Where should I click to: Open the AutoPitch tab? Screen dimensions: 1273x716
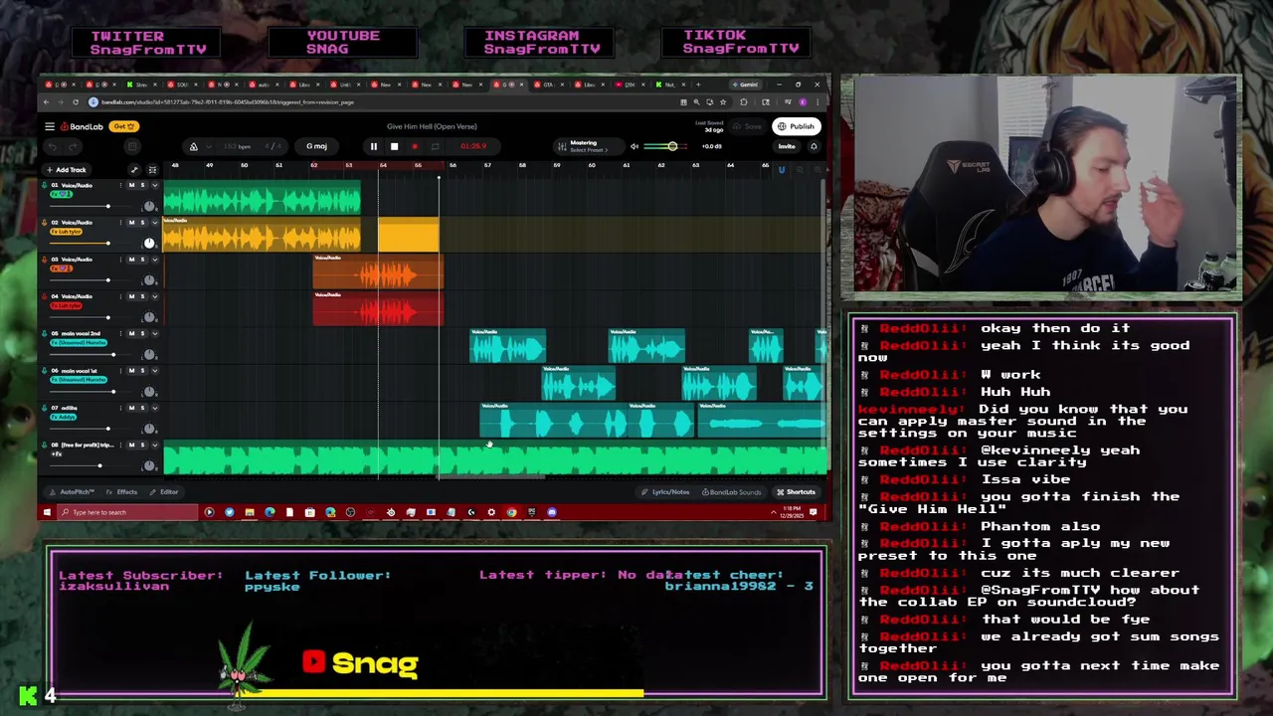(72, 492)
